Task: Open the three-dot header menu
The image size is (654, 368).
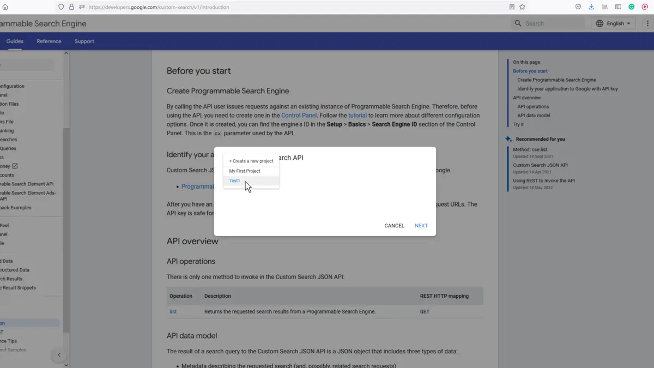Action: click(647, 23)
